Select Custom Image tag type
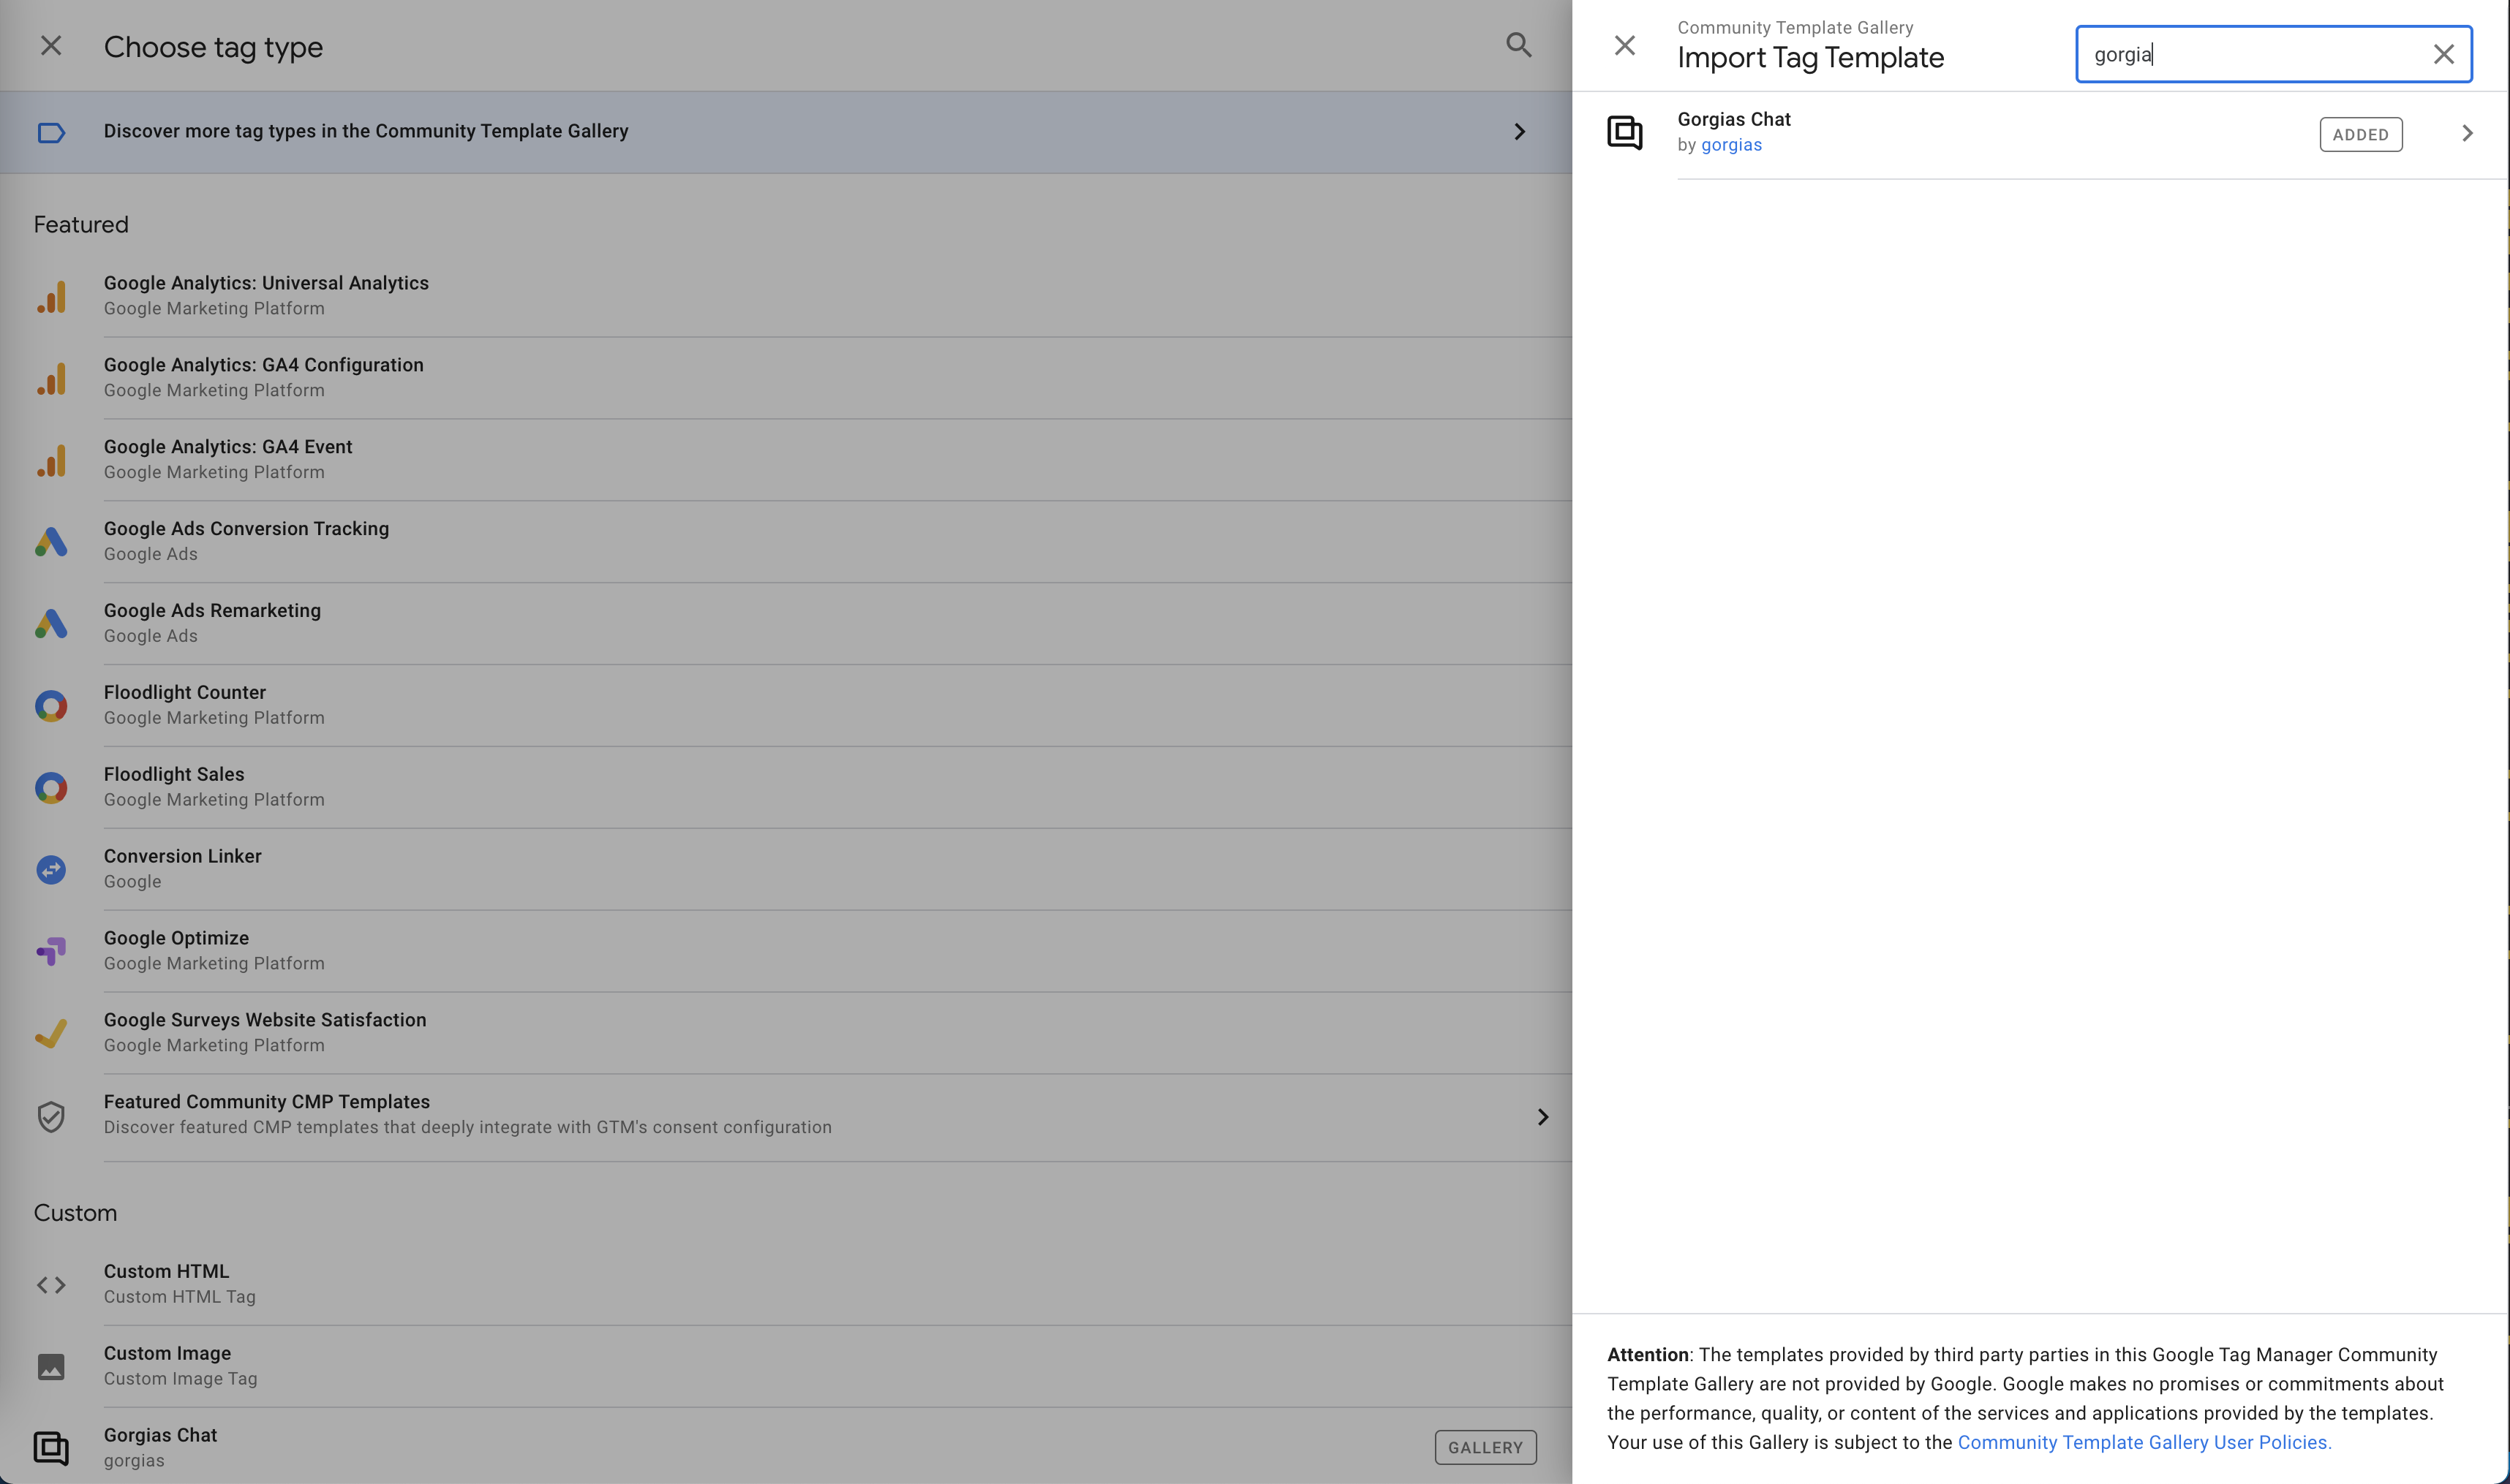Viewport: 2510px width, 1484px height. (167, 1353)
